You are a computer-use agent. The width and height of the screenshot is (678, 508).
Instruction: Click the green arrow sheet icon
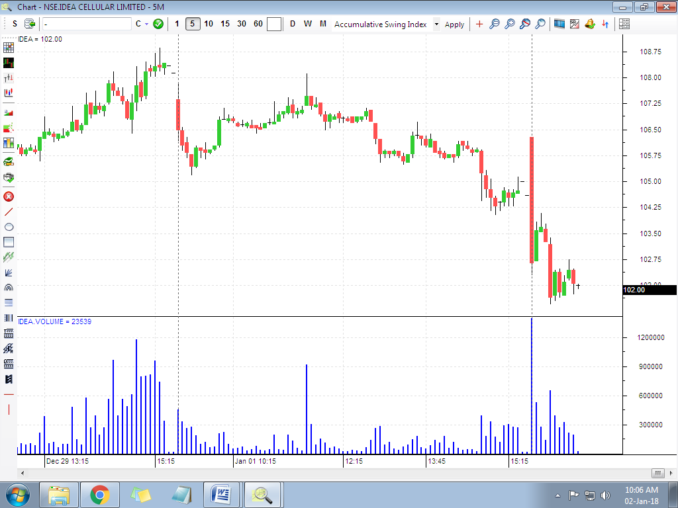point(30,24)
